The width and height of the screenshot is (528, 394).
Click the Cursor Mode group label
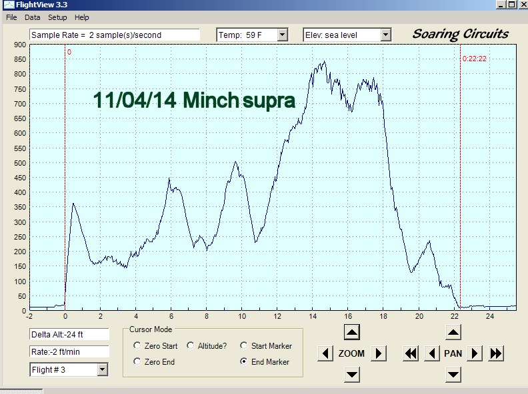point(151,329)
